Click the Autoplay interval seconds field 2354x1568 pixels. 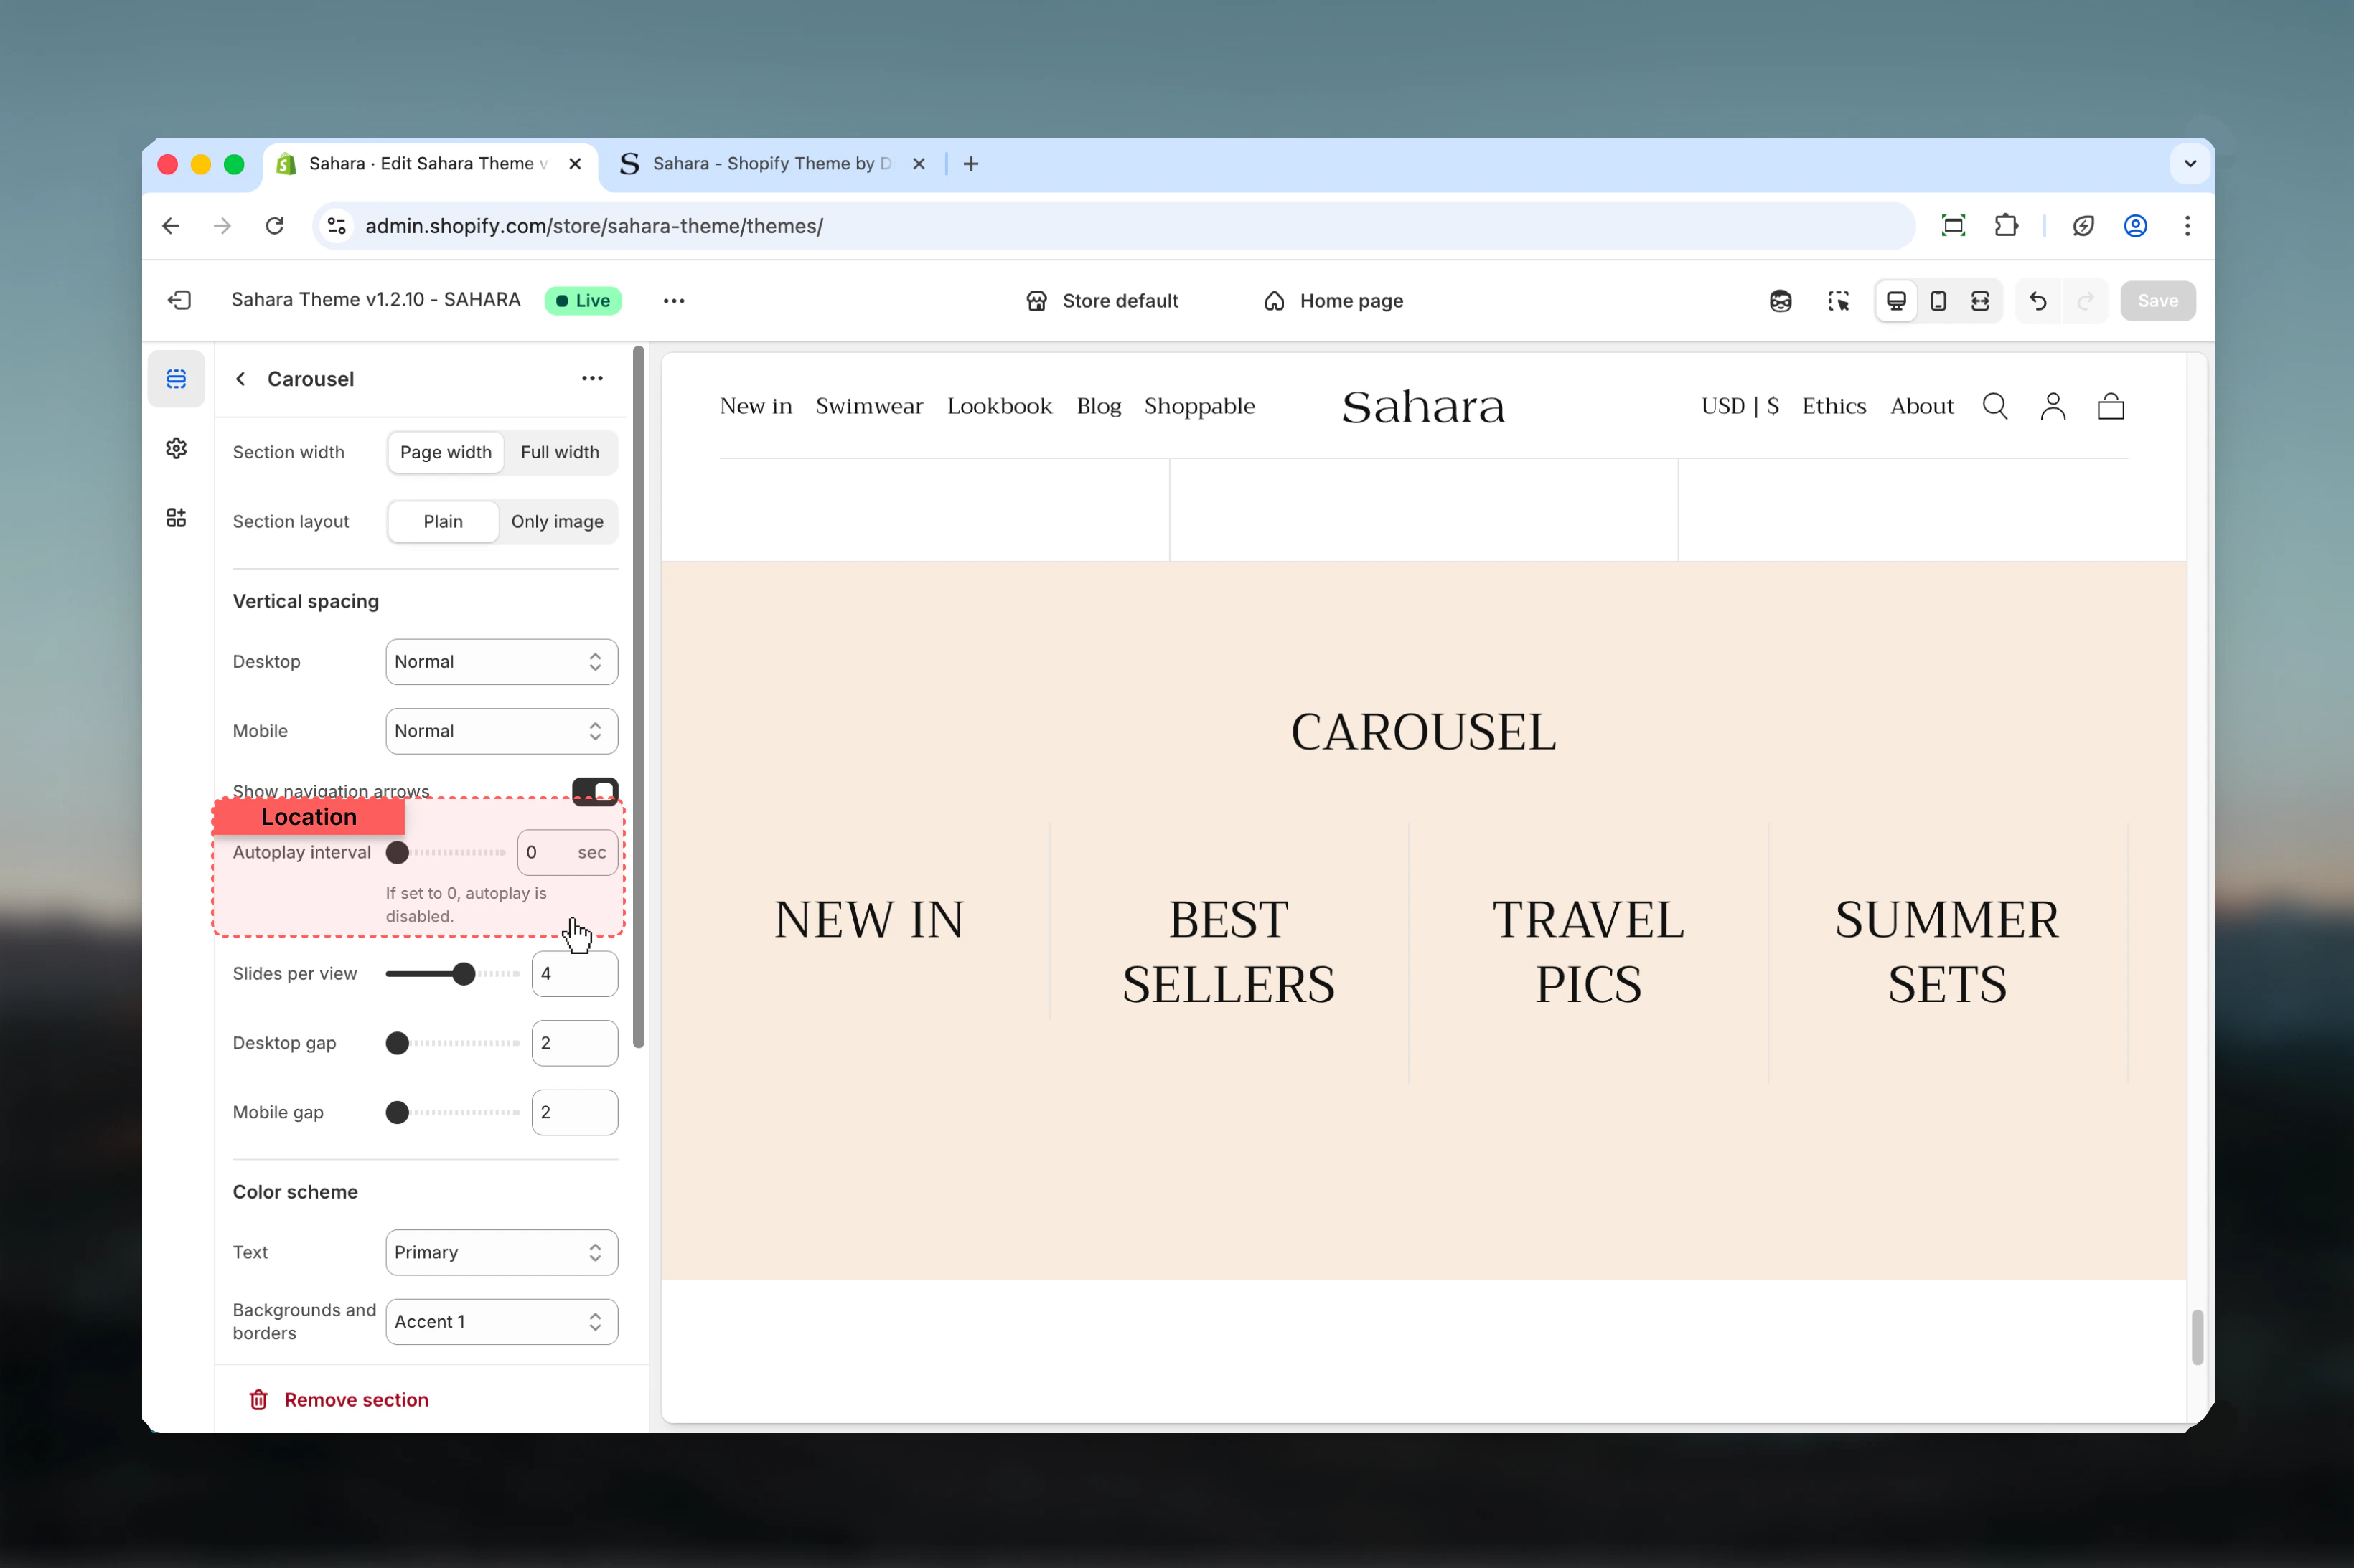click(x=567, y=852)
